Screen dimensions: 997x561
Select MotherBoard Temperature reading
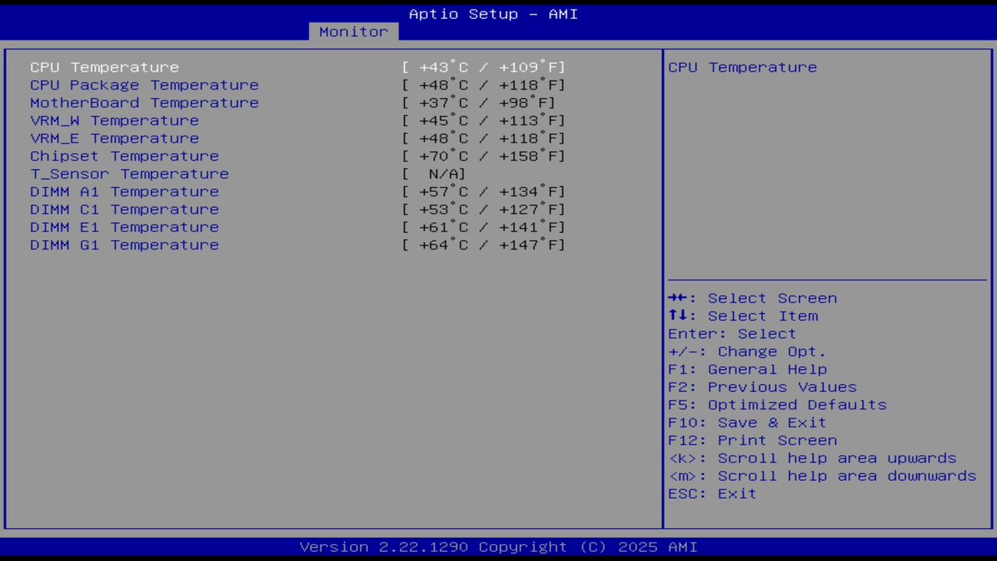tap(144, 102)
